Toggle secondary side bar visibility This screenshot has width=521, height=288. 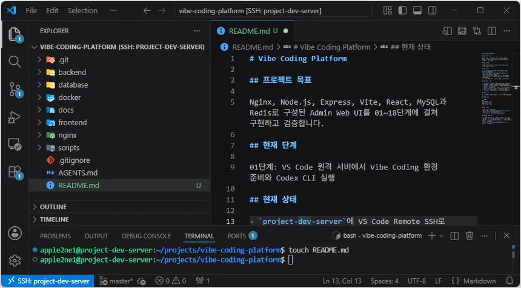coord(433,11)
